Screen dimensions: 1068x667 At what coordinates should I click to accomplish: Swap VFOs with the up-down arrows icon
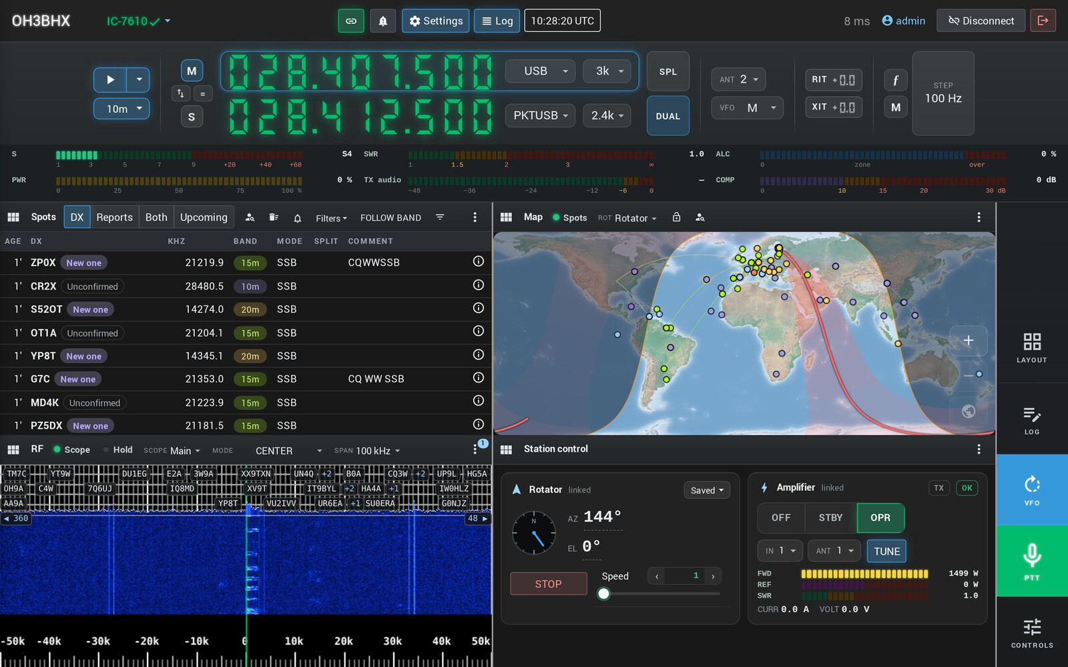(x=180, y=93)
